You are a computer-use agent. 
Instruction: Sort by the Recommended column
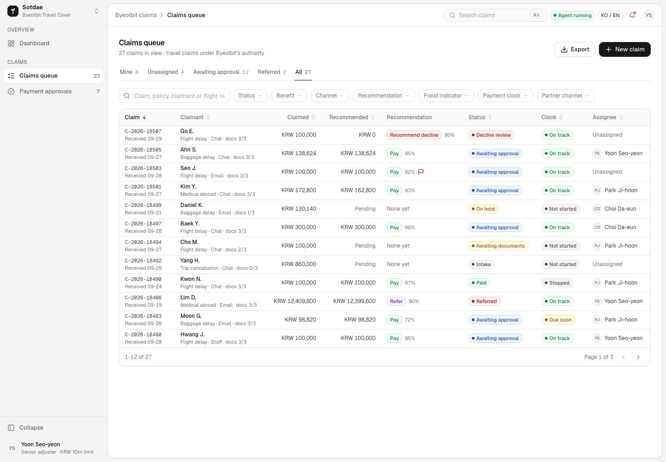pos(352,117)
